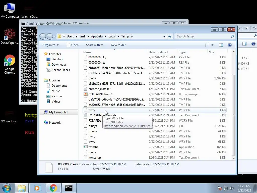Sort by the Size column header
This screenshot has width=257, height=193.
pyautogui.click(x=218, y=52)
